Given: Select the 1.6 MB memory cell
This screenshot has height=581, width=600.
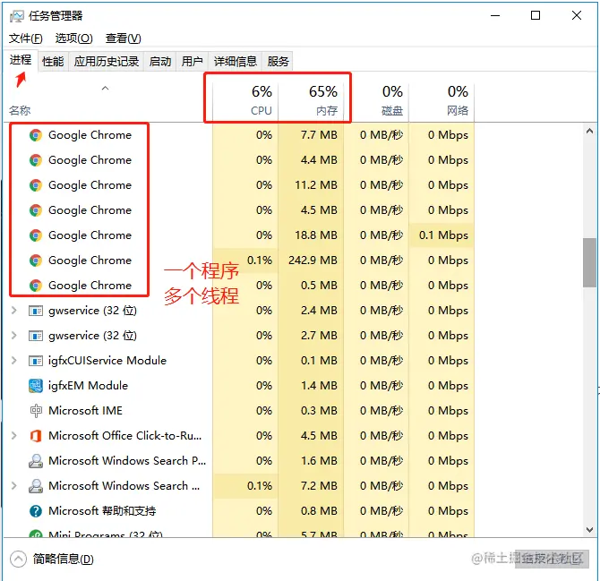Looking at the screenshot, I should tap(311, 461).
